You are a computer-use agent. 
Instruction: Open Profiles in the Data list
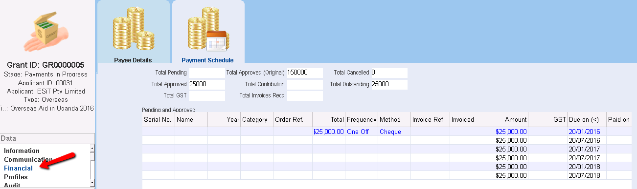tap(16, 177)
